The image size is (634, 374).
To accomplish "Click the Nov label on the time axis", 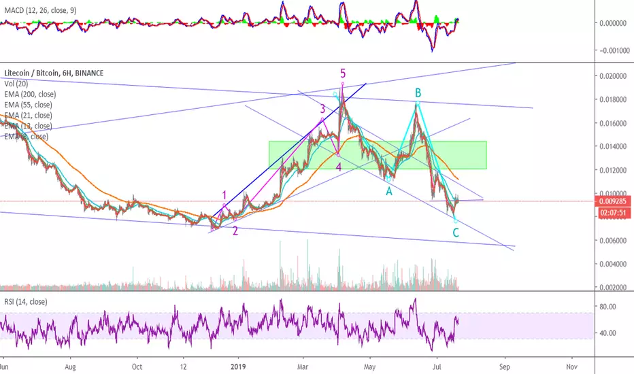I will pos(571,367).
